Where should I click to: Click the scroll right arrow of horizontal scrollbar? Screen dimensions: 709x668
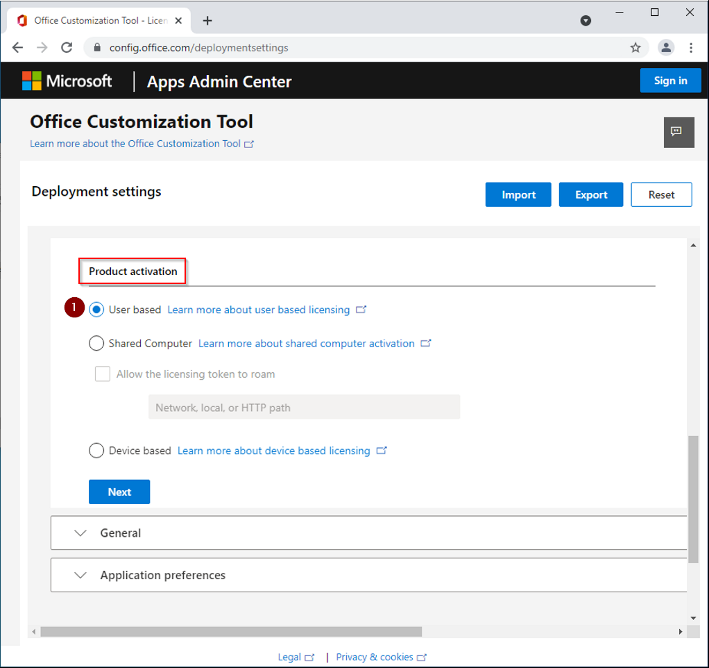681,632
